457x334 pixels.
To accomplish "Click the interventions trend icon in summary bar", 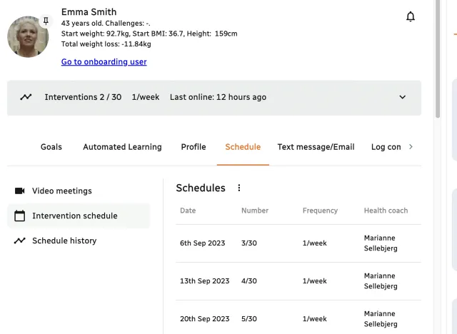I will coord(26,97).
